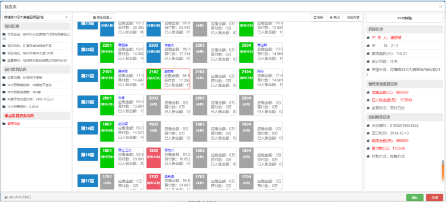Viewport: 446px width, 202px height.
Task: Select gray room tile 1903
Action: (200, 131)
